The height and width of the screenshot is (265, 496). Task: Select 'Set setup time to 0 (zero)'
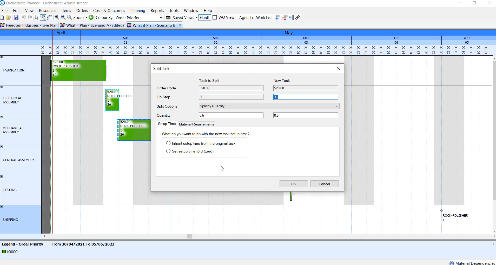[x=168, y=151]
